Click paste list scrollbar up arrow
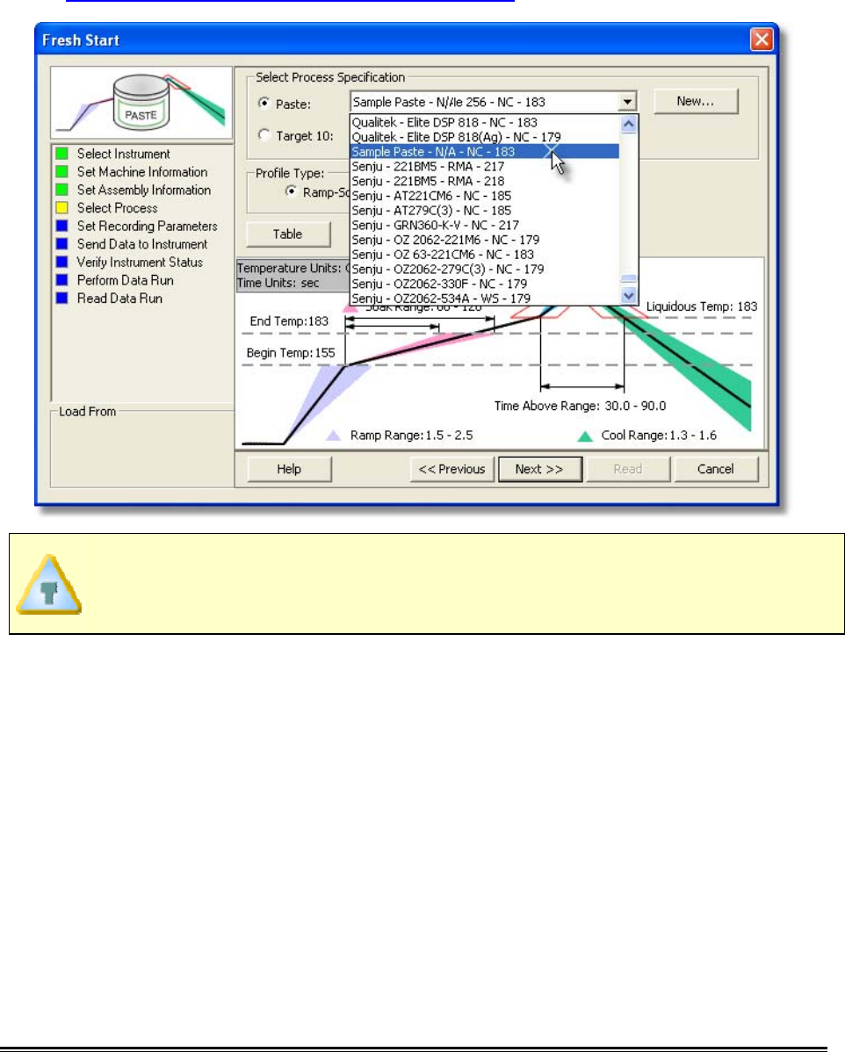 (x=628, y=124)
